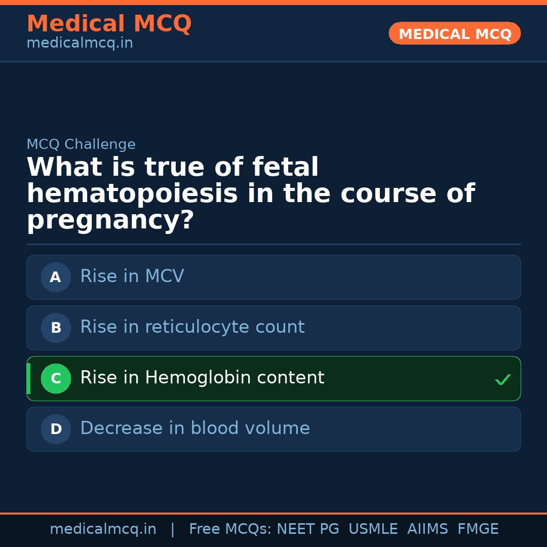Screen dimensions: 547x547
Task: Click the fetal hematopoiesis question text
Action: tap(250, 194)
